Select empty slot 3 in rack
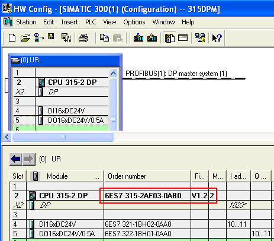The height and width of the screenshot is (241, 274). coord(61,102)
